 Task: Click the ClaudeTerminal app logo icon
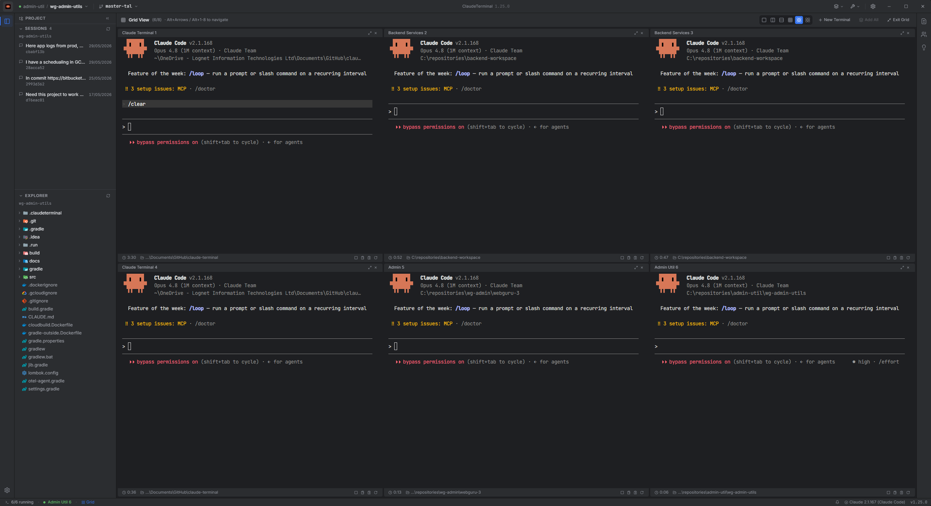click(8, 6)
